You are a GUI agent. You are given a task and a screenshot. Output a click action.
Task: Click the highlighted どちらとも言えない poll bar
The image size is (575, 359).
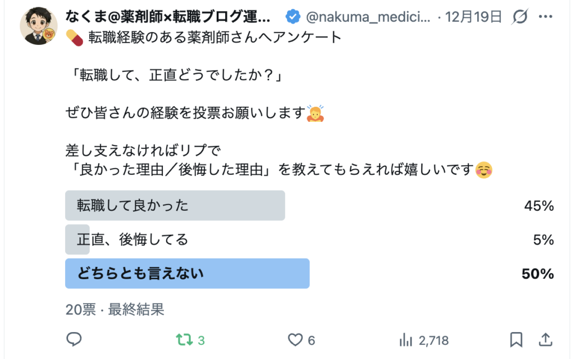pos(187,274)
